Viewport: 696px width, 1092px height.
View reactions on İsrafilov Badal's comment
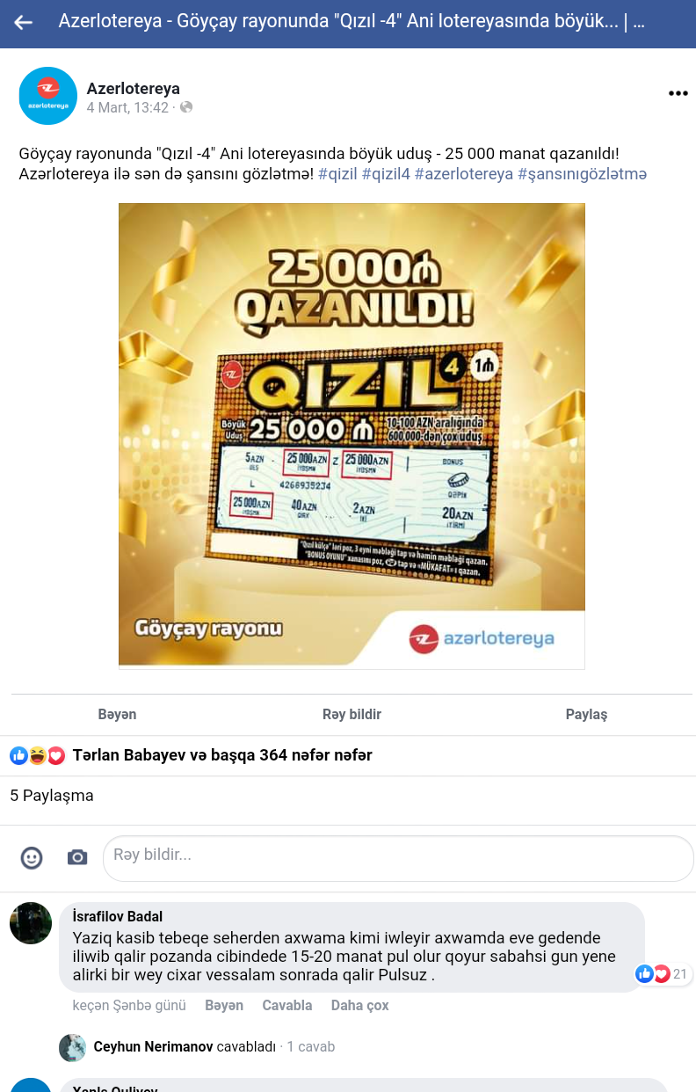tap(663, 974)
